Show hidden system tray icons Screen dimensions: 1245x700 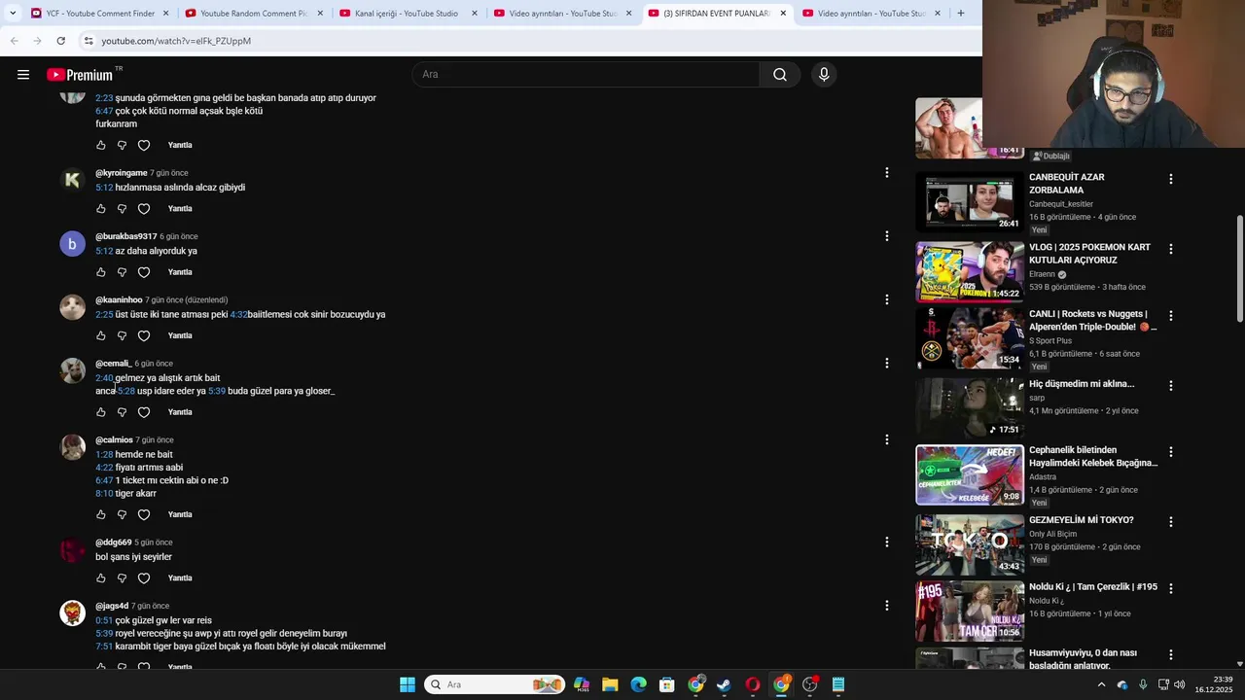(1101, 684)
